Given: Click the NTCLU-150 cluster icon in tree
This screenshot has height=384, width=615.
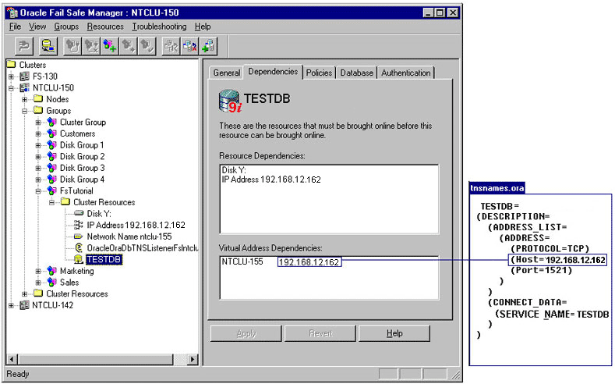Looking at the screenshot, I should (25, 87).
